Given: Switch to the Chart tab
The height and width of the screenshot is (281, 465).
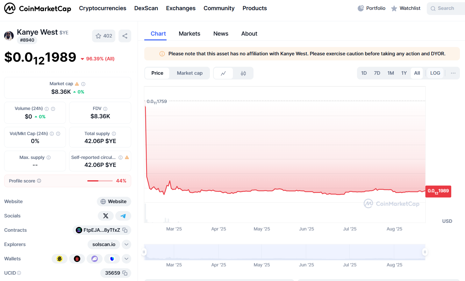Looking at the screenshot, I should click(158, 34).
